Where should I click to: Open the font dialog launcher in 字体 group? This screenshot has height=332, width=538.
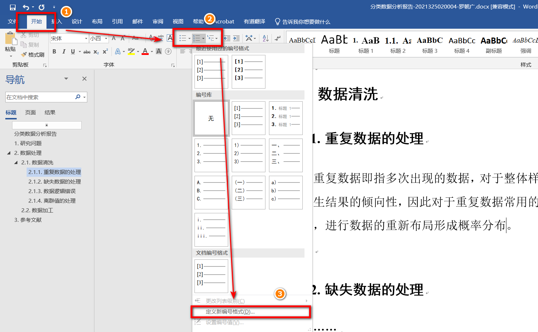tap(173, 65)
